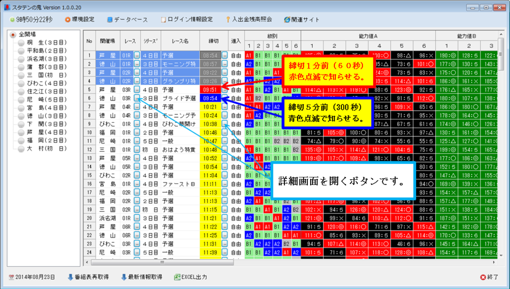
Task: Open detail button after 01R in row 10 福岡
Action: pos(137,132)
